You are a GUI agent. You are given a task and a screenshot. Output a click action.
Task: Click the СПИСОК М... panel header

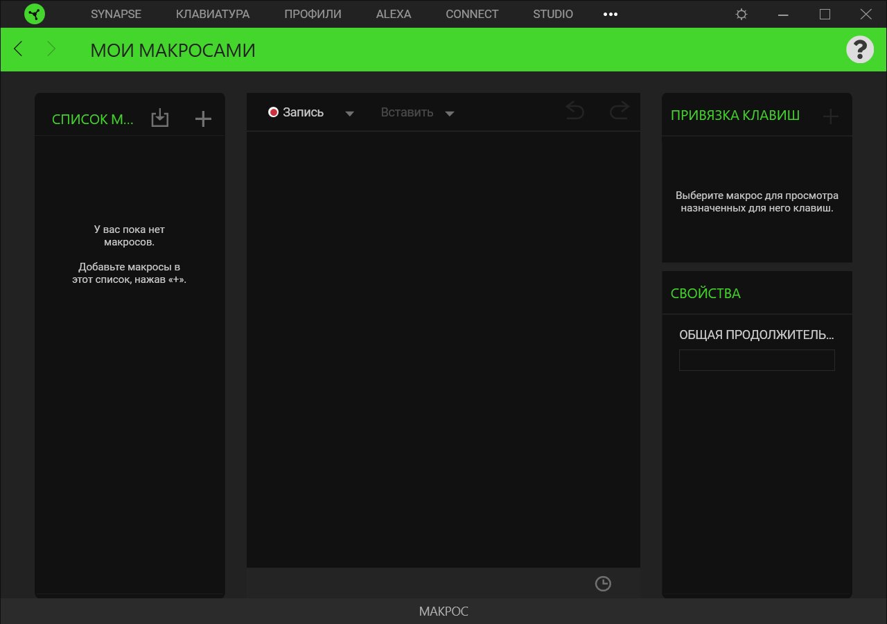(x=93, y=119)
